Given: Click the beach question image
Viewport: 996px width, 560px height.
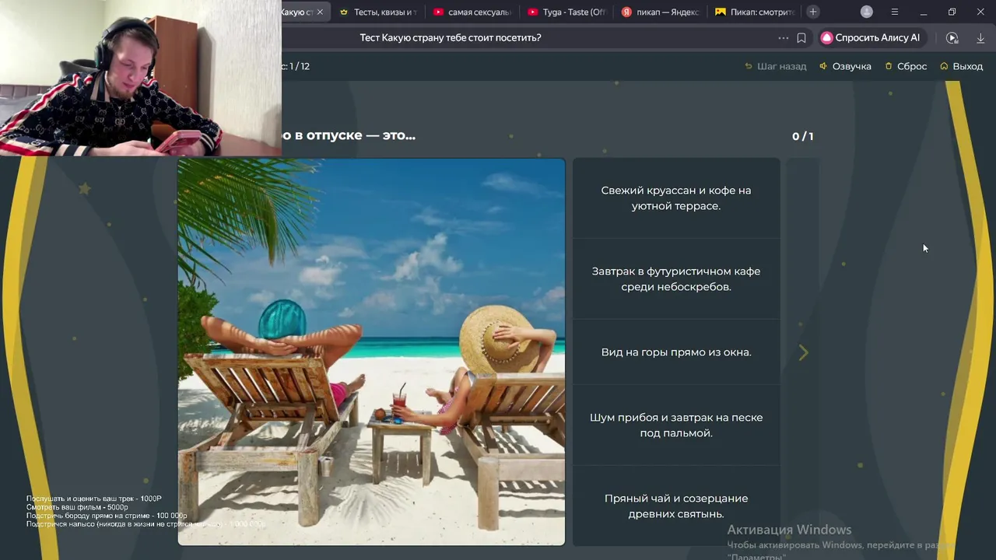Looking at the screenshot, I should (371, 352).
